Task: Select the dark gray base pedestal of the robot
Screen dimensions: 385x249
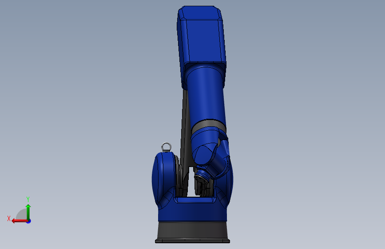Action: point(193,232)
